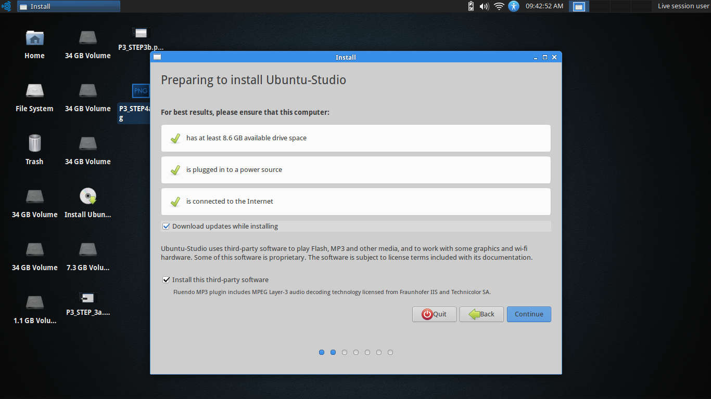Select the 34 GB Volume beside Home

coord(87,38)
